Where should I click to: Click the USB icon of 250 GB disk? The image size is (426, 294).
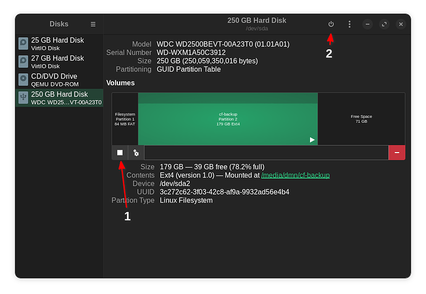click(23, 98)
